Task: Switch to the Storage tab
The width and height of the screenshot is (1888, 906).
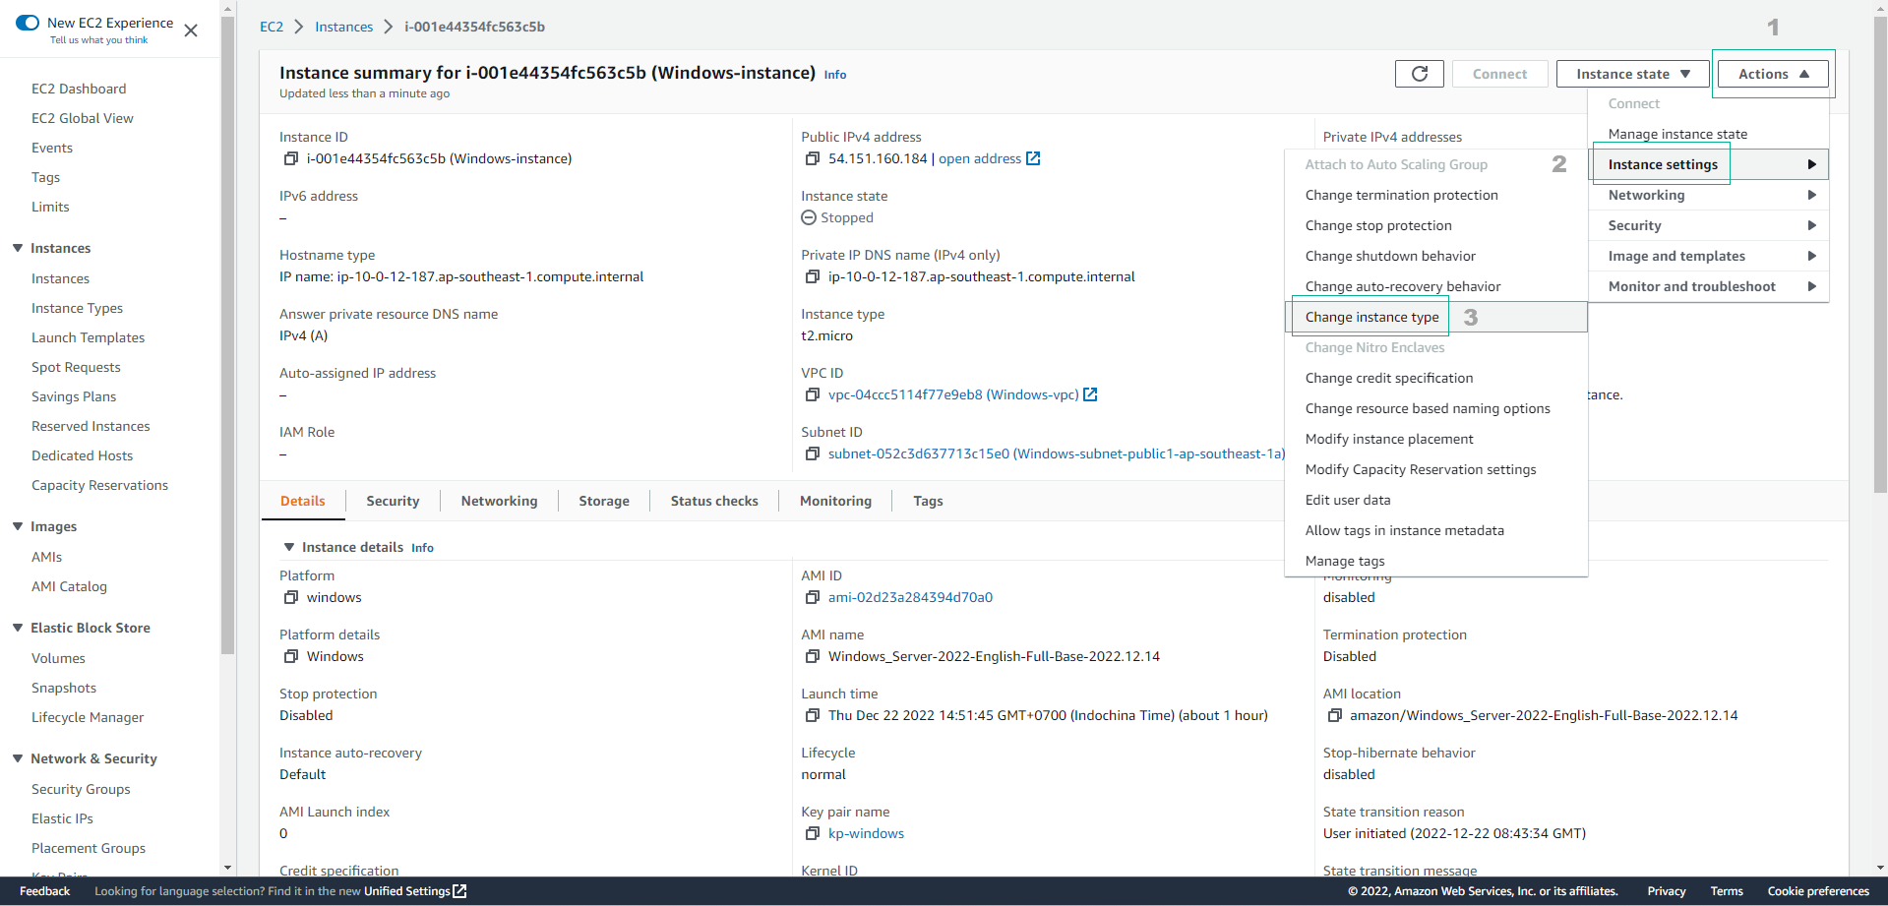Action: 604,501
